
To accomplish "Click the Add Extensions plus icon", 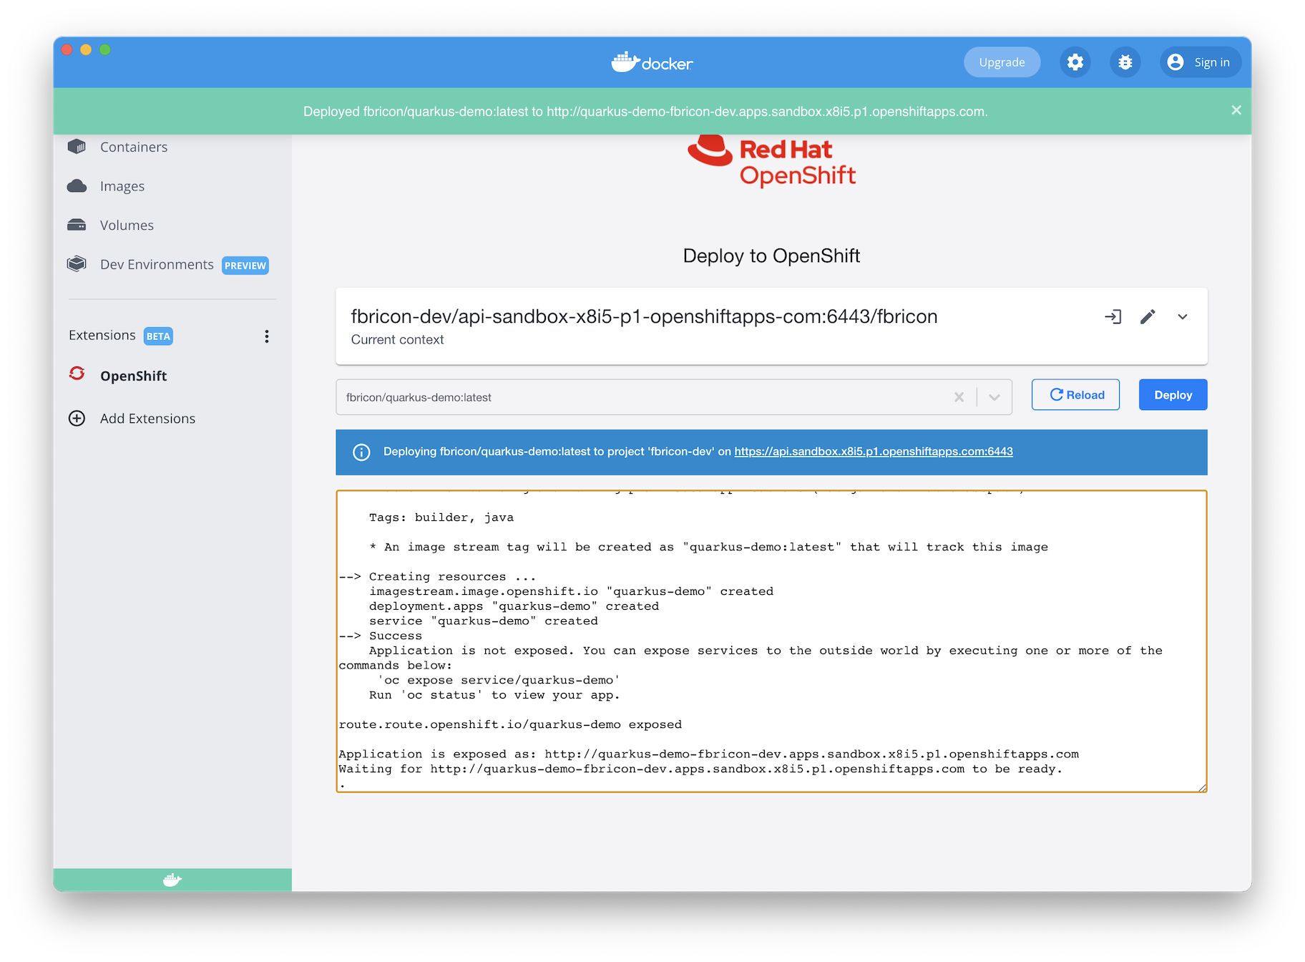I will click(77, 418).
